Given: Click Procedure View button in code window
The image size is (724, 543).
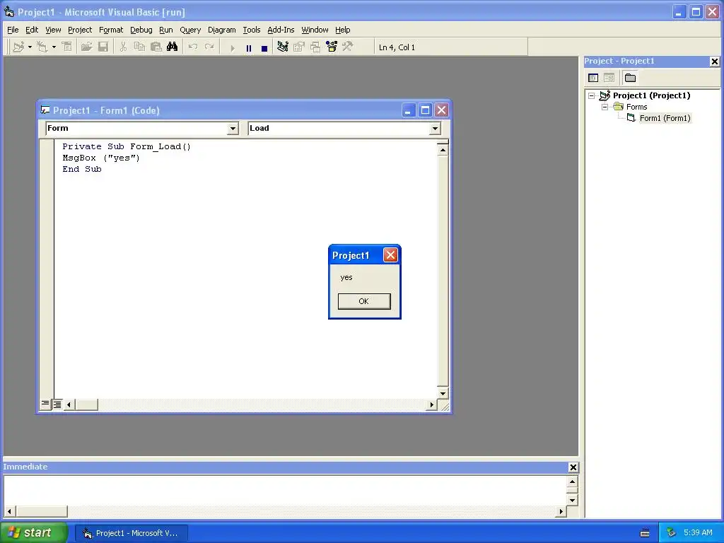Looking at the screenshot, I should pos(45,404).
